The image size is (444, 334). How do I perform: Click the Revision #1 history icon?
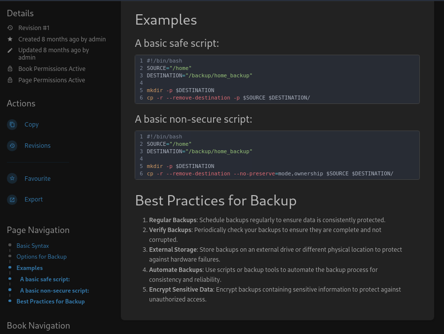[10, 28]
